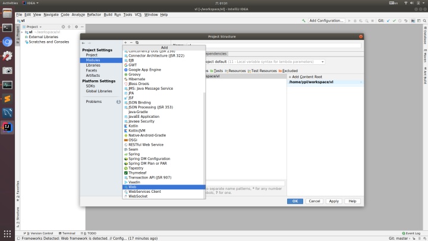Click the Git rollback arrow icon

406,21
